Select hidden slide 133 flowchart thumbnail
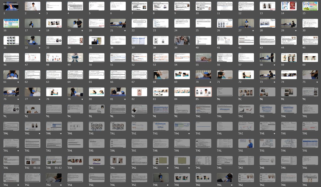This screenshot has height=187, width=321. click(x=267, y=143)
